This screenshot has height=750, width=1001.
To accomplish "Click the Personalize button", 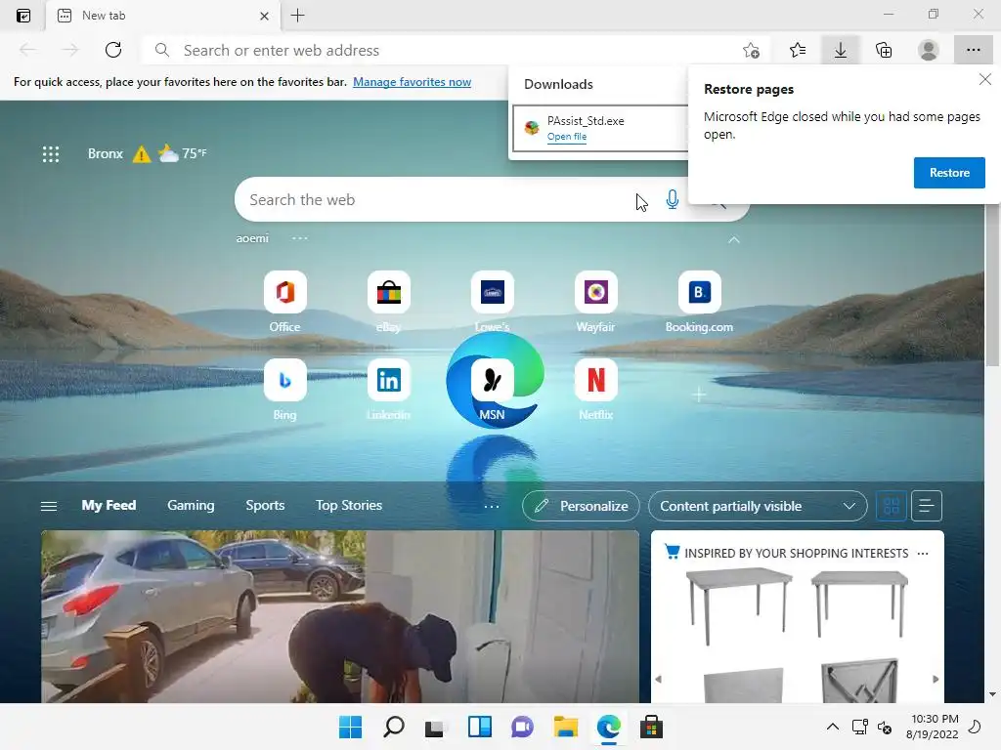I will (581, 506).
